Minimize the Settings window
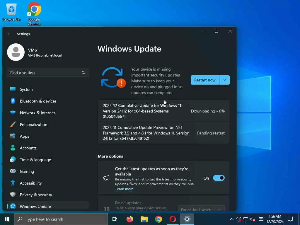Image resolution: width=300 pixels, height=225 pixels. pos(203,31)
